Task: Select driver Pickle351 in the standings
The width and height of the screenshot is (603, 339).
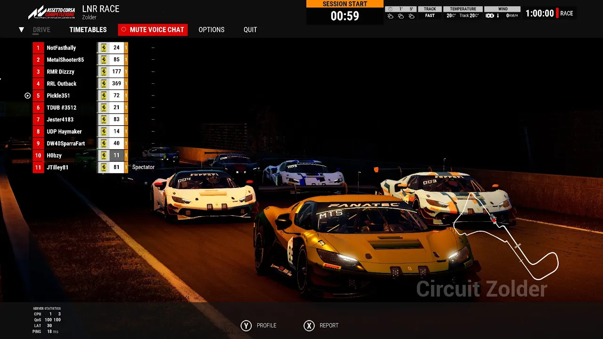Action: [58, 96]
